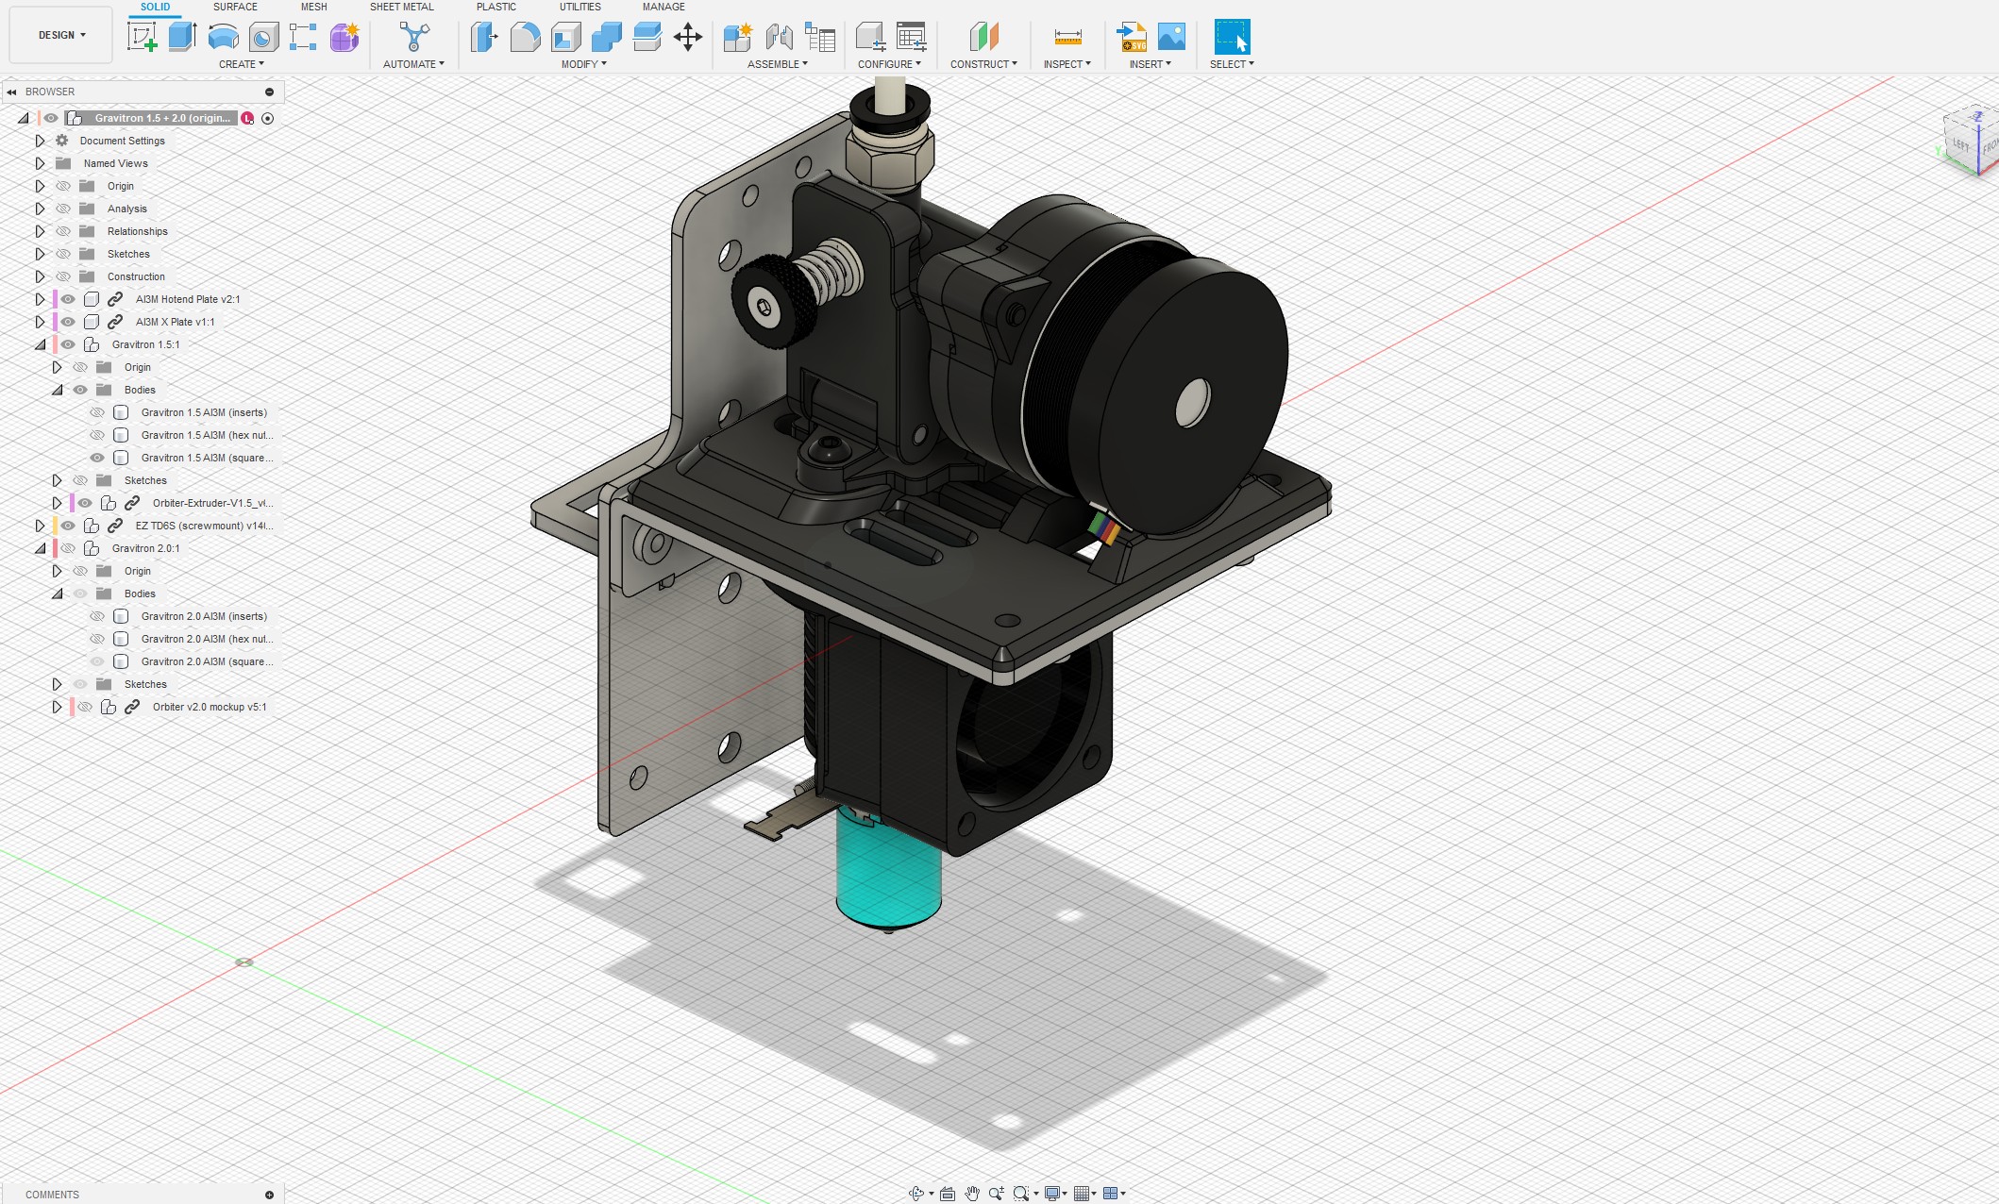Expand the COMMENTS panel
This screenshot has height=1204, width=1999.
(x=269, y=1195)
